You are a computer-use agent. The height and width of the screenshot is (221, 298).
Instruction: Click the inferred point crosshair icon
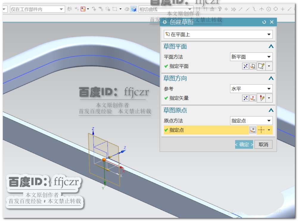261,130
